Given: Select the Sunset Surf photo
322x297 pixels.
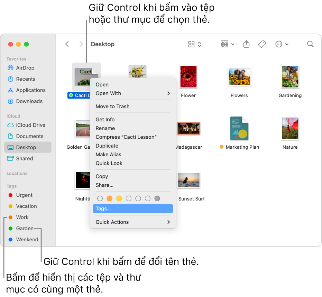Looking at the screenshot, I should tap(188, 180).
